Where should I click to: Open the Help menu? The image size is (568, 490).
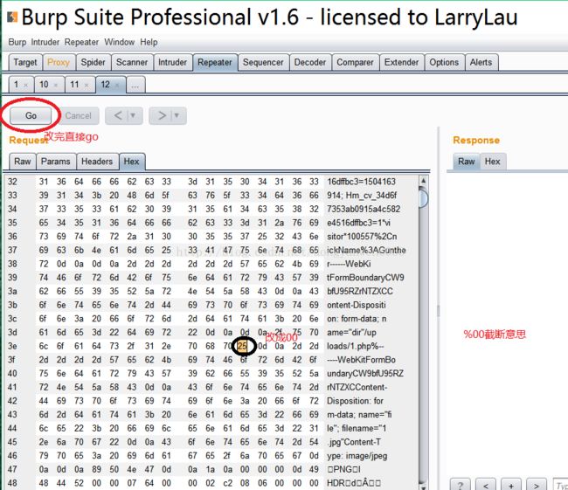pyautogui.click(x=149, y=42)
